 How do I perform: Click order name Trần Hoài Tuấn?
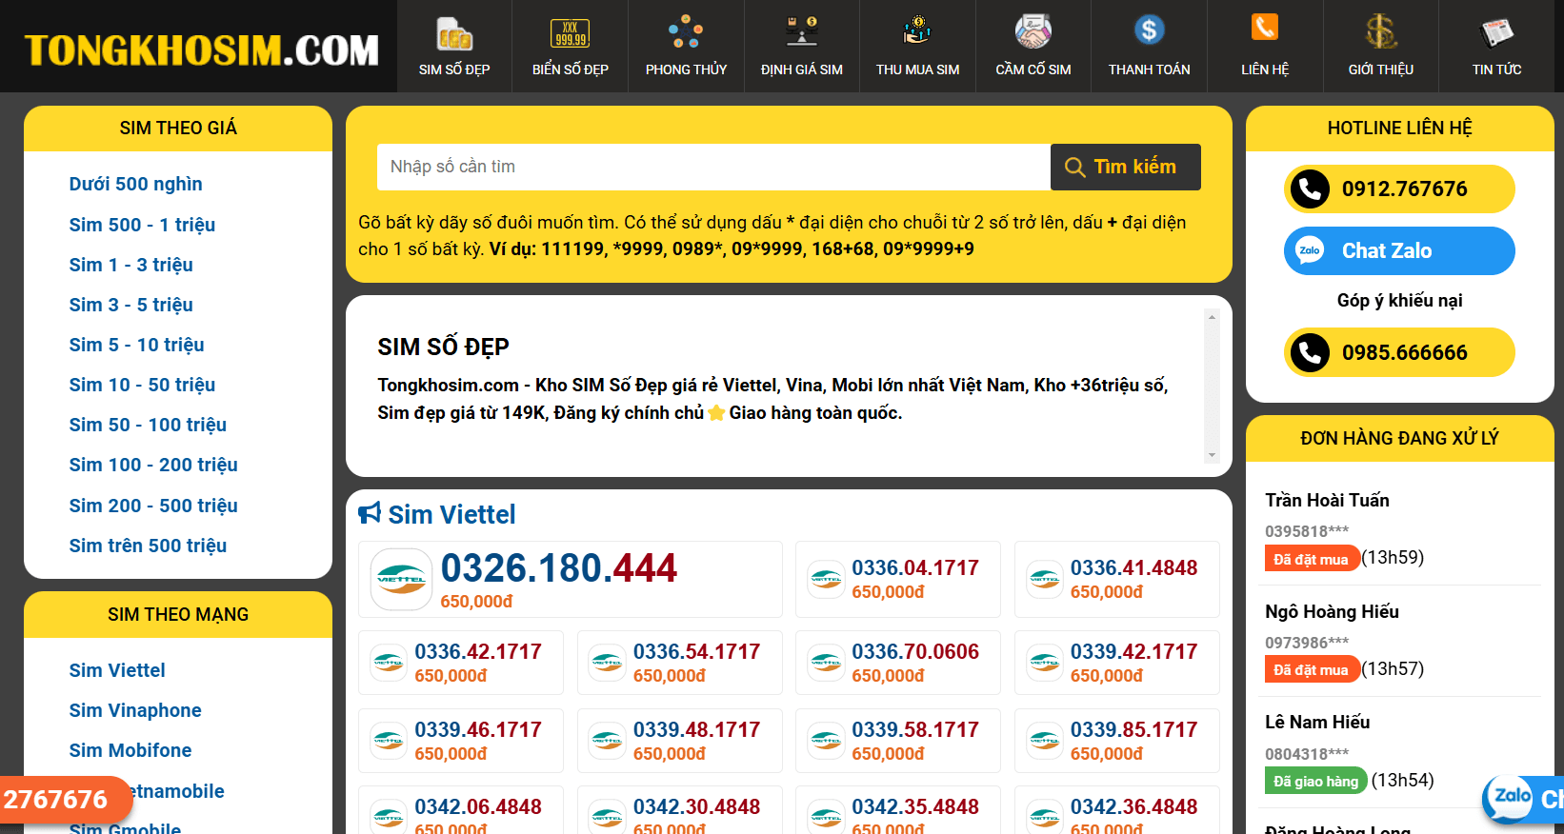pos(1327,500)
